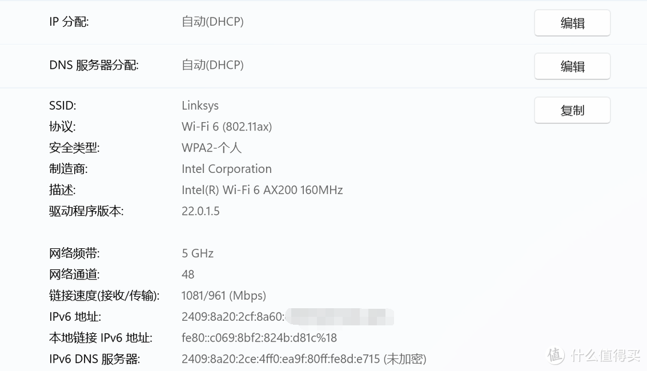Click the 什么值得买 watermark text

(x=604, y=356)
